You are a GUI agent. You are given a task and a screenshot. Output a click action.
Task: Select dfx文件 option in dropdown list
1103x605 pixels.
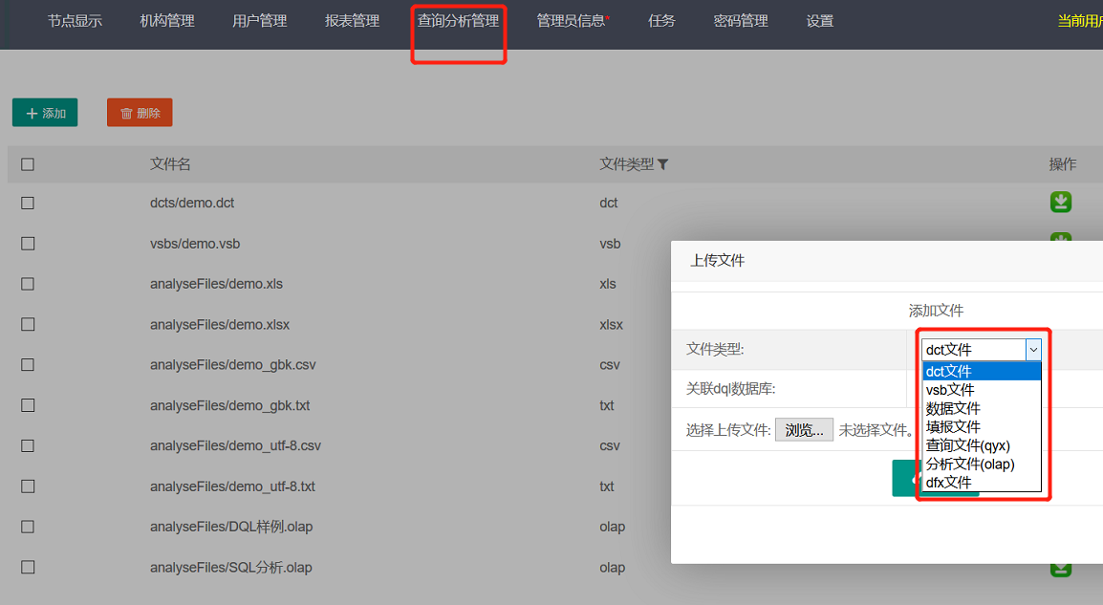coord(982,483)
